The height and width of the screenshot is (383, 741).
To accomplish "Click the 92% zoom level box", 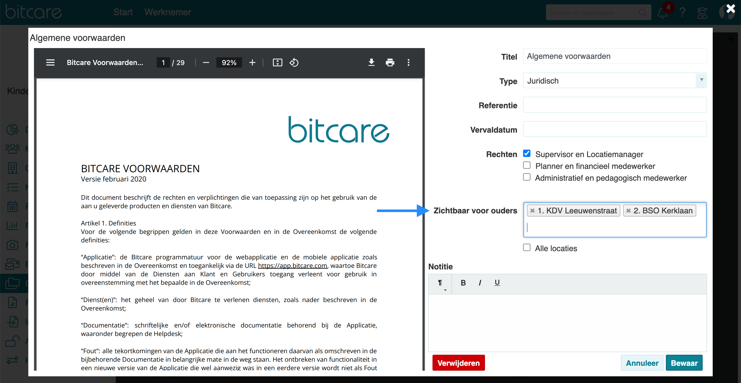I will [x=229, y=62].
